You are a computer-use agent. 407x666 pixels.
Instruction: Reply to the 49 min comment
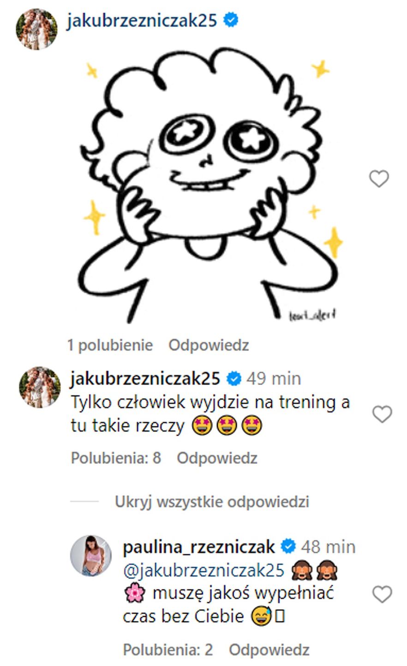217,458
